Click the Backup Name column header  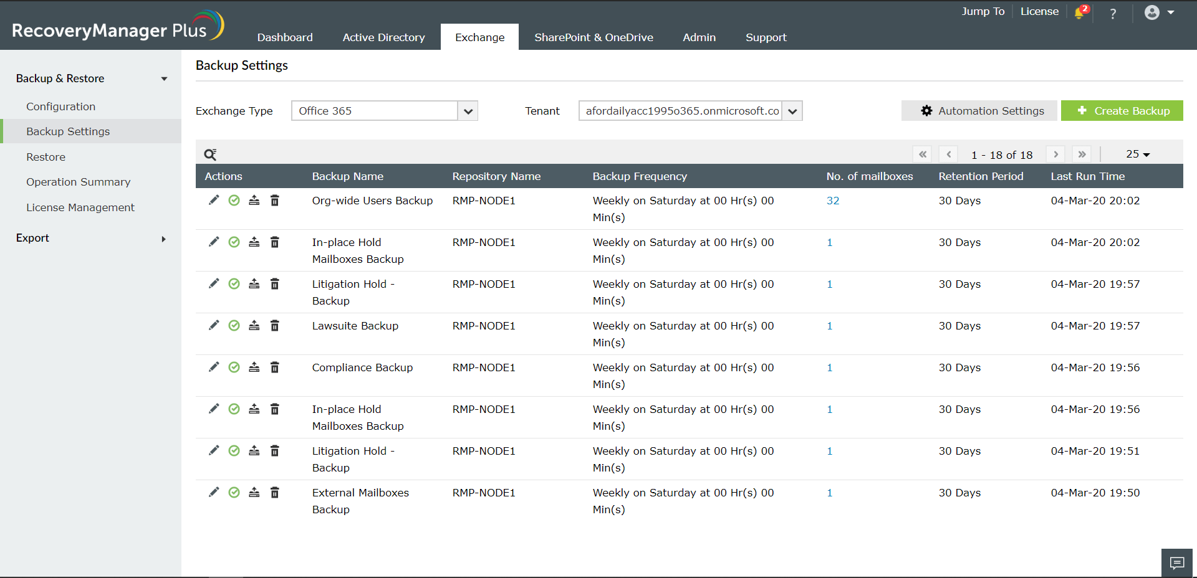coord(347,176)
